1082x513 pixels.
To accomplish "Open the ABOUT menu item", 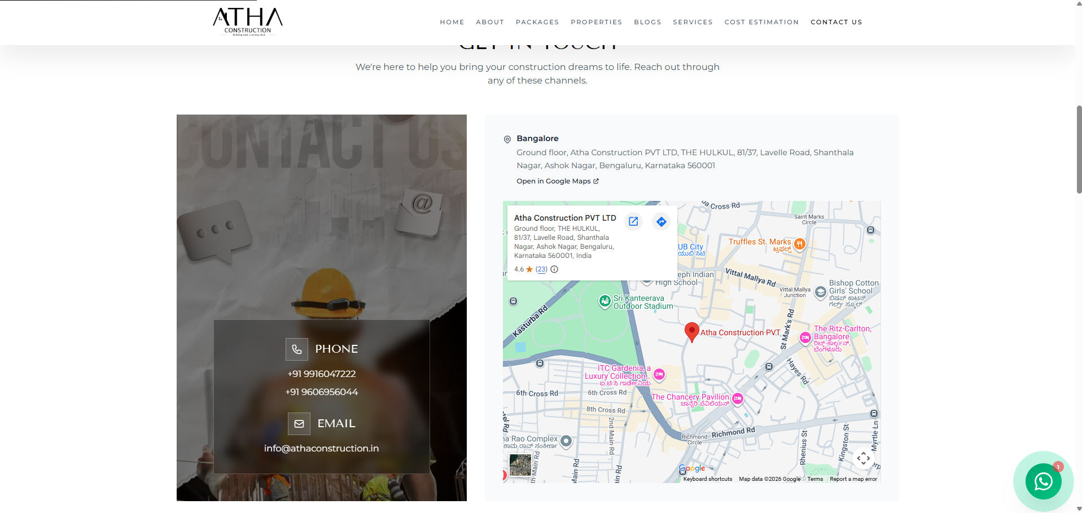I will (x=490, y=22).
